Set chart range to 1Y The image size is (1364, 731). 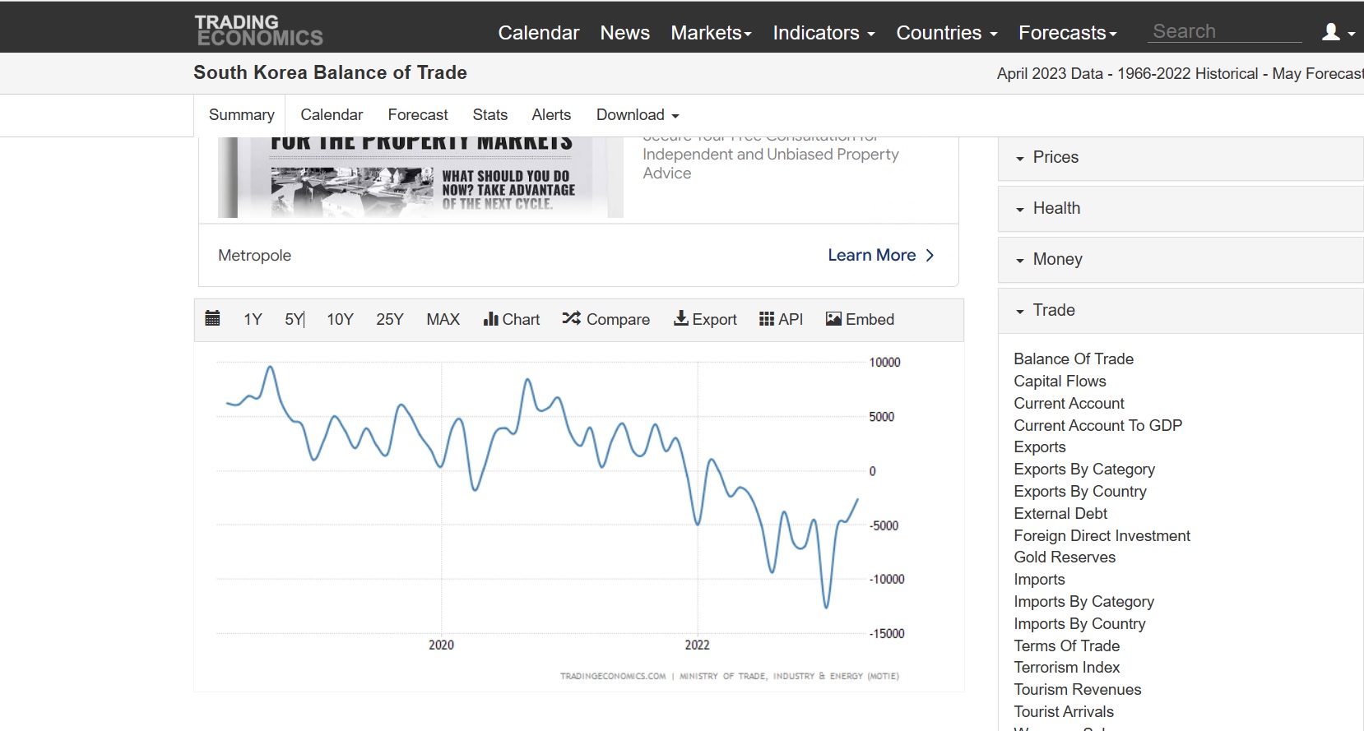(253, 319)
